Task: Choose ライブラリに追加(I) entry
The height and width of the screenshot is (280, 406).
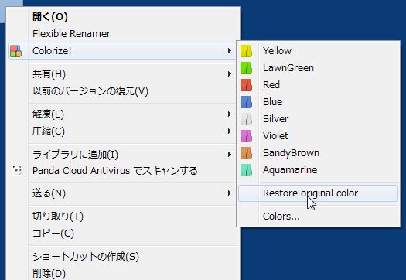Action: point(123,155)
